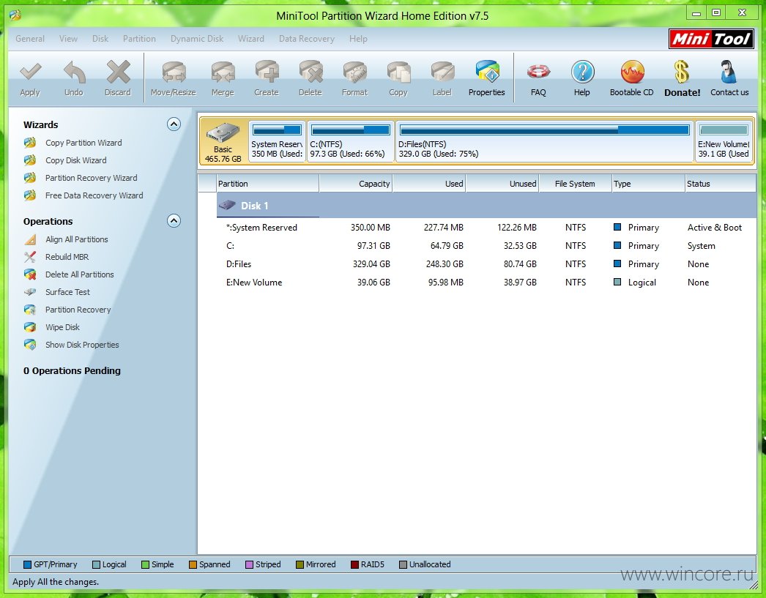Click the Discard X toolbar icon

click(118, 72)
